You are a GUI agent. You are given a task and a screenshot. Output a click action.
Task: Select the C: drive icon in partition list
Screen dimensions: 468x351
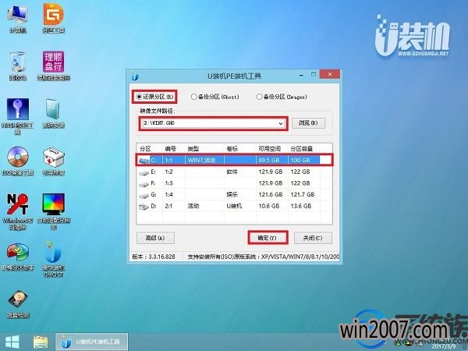point(144,161)
